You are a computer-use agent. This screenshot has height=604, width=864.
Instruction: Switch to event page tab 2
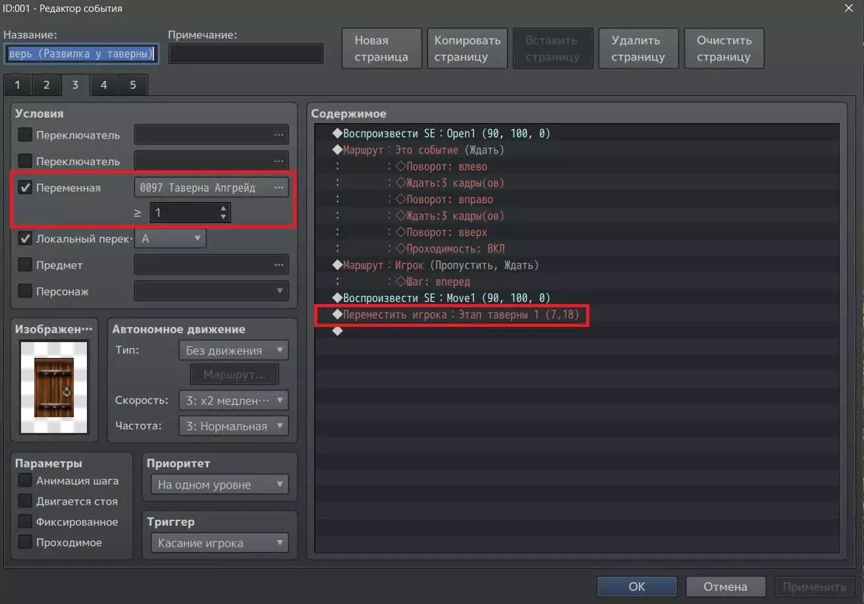click(x=46, y=86)
